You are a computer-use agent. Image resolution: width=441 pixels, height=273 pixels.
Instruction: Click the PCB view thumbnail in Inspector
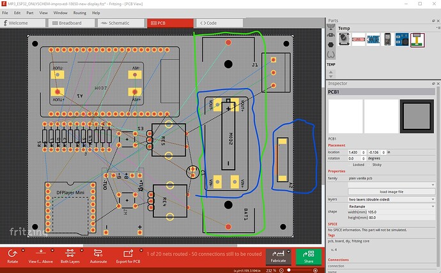pos(417,116)
